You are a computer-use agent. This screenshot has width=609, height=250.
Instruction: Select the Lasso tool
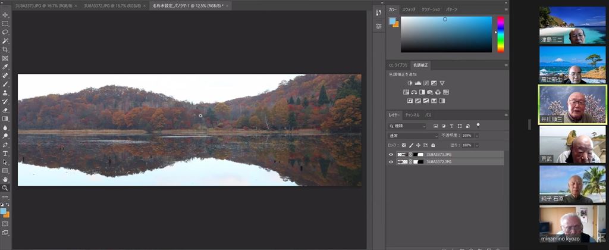click(5, 32)
